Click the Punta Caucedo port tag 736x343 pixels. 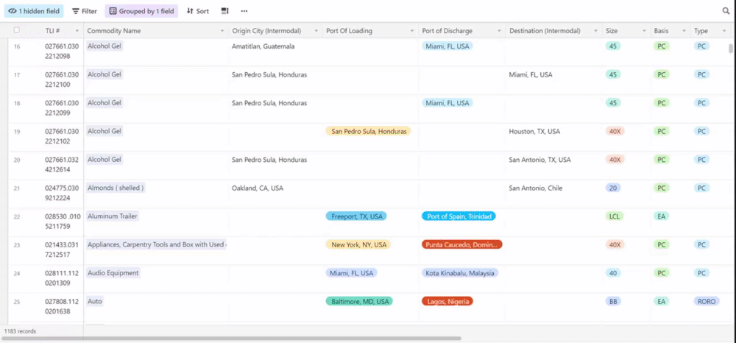pos(462,244)
